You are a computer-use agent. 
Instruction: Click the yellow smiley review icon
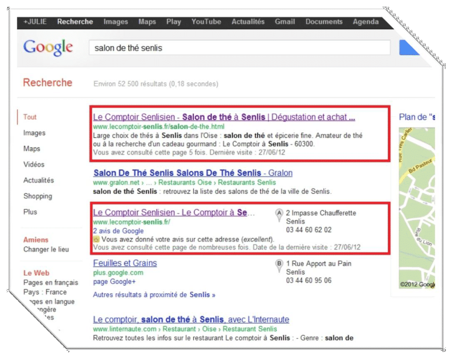[96, 239]
